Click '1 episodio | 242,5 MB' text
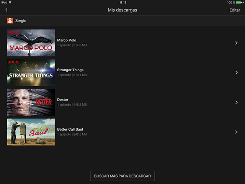The width and height of the screenshot is (245, 184). click(72, 135)
